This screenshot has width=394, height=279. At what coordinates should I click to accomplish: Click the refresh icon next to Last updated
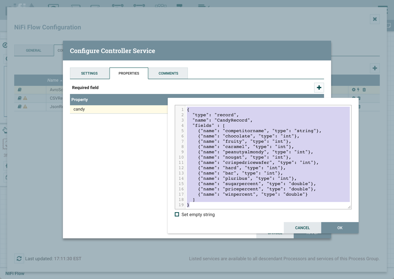coord(19,259)
